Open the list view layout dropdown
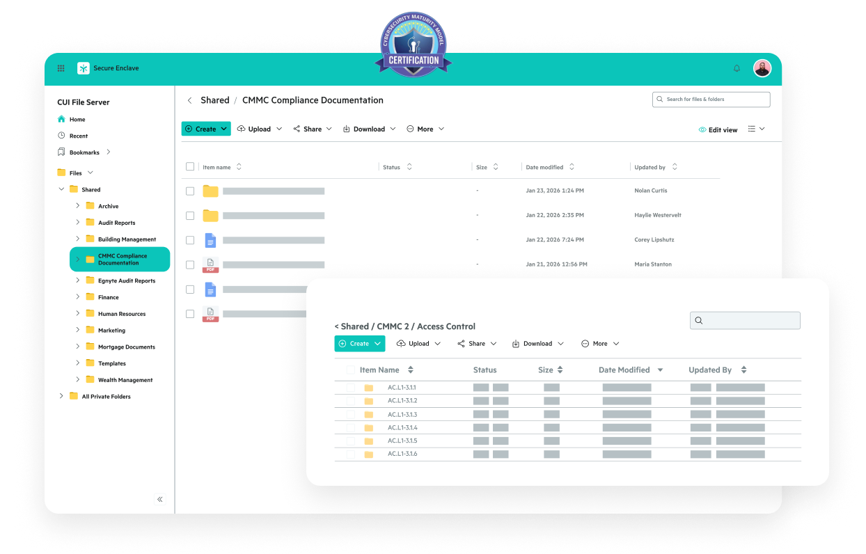Image resolution: width=866 pixels, height=554 pixels. (x=756, y=129)
